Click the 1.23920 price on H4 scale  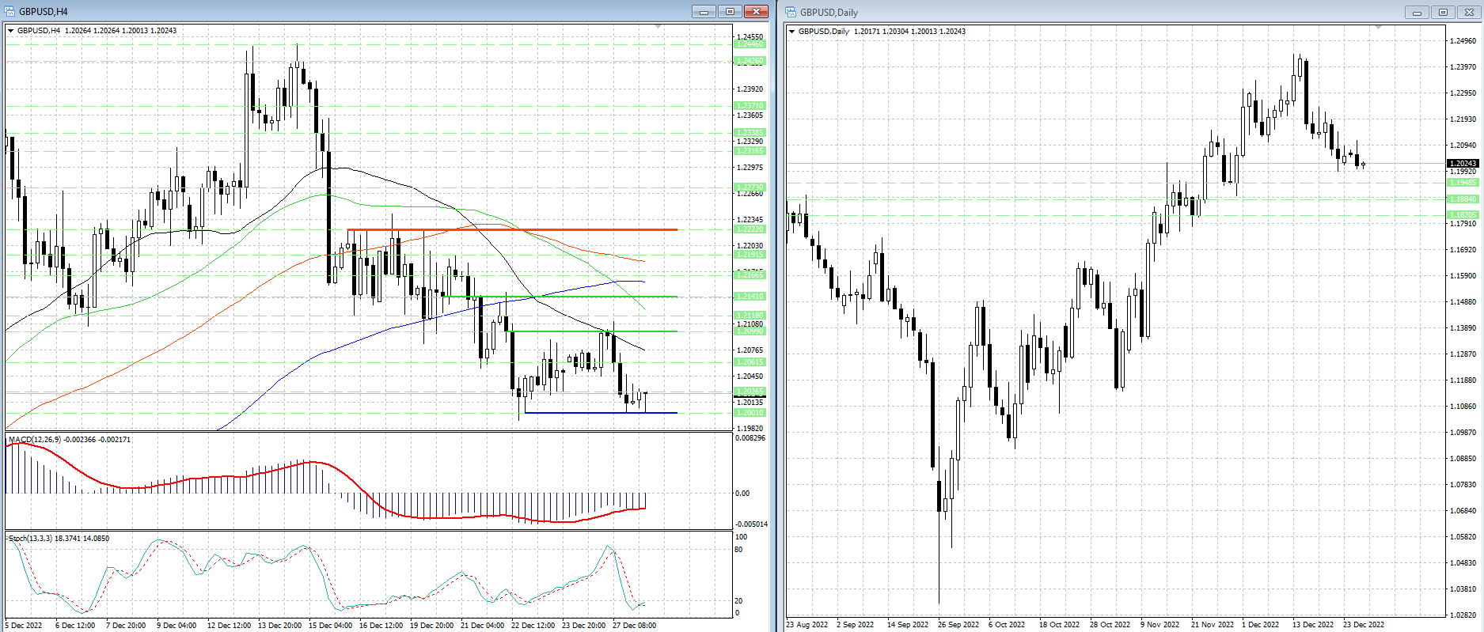click(750, 89)
